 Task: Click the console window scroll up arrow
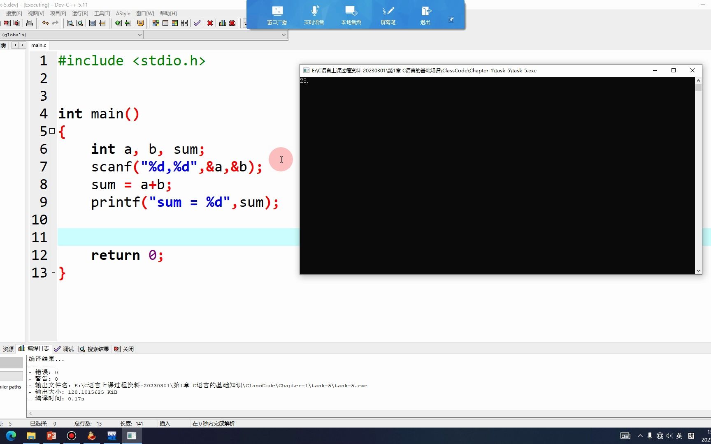(698, 81)
